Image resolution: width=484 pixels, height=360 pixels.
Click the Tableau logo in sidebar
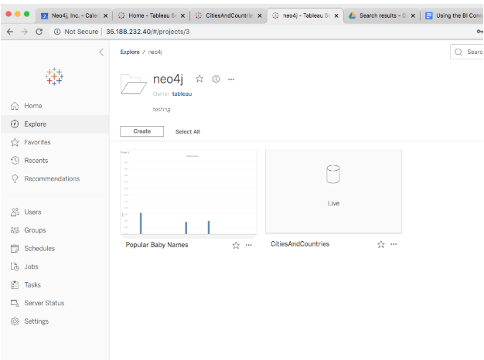tap(54, 76)
